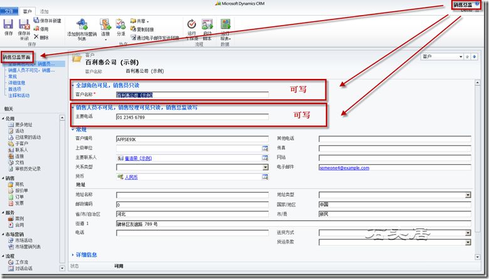
Task: Click the 客户编号 input field
Action: pyautogui.click(x=192, y=139)
